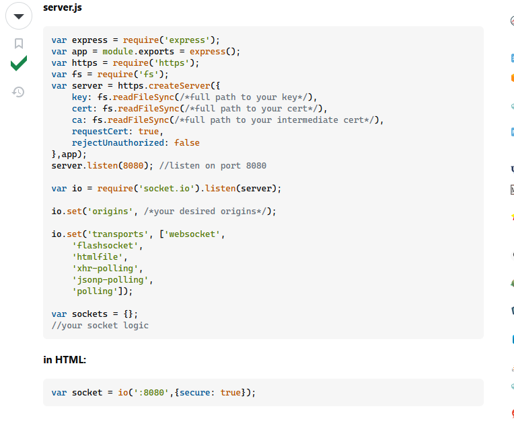This screenshot has width=514, height=421.
Task: Click the 'rejectUnauthorized: false' line
Action: click(x=135, y=143)
